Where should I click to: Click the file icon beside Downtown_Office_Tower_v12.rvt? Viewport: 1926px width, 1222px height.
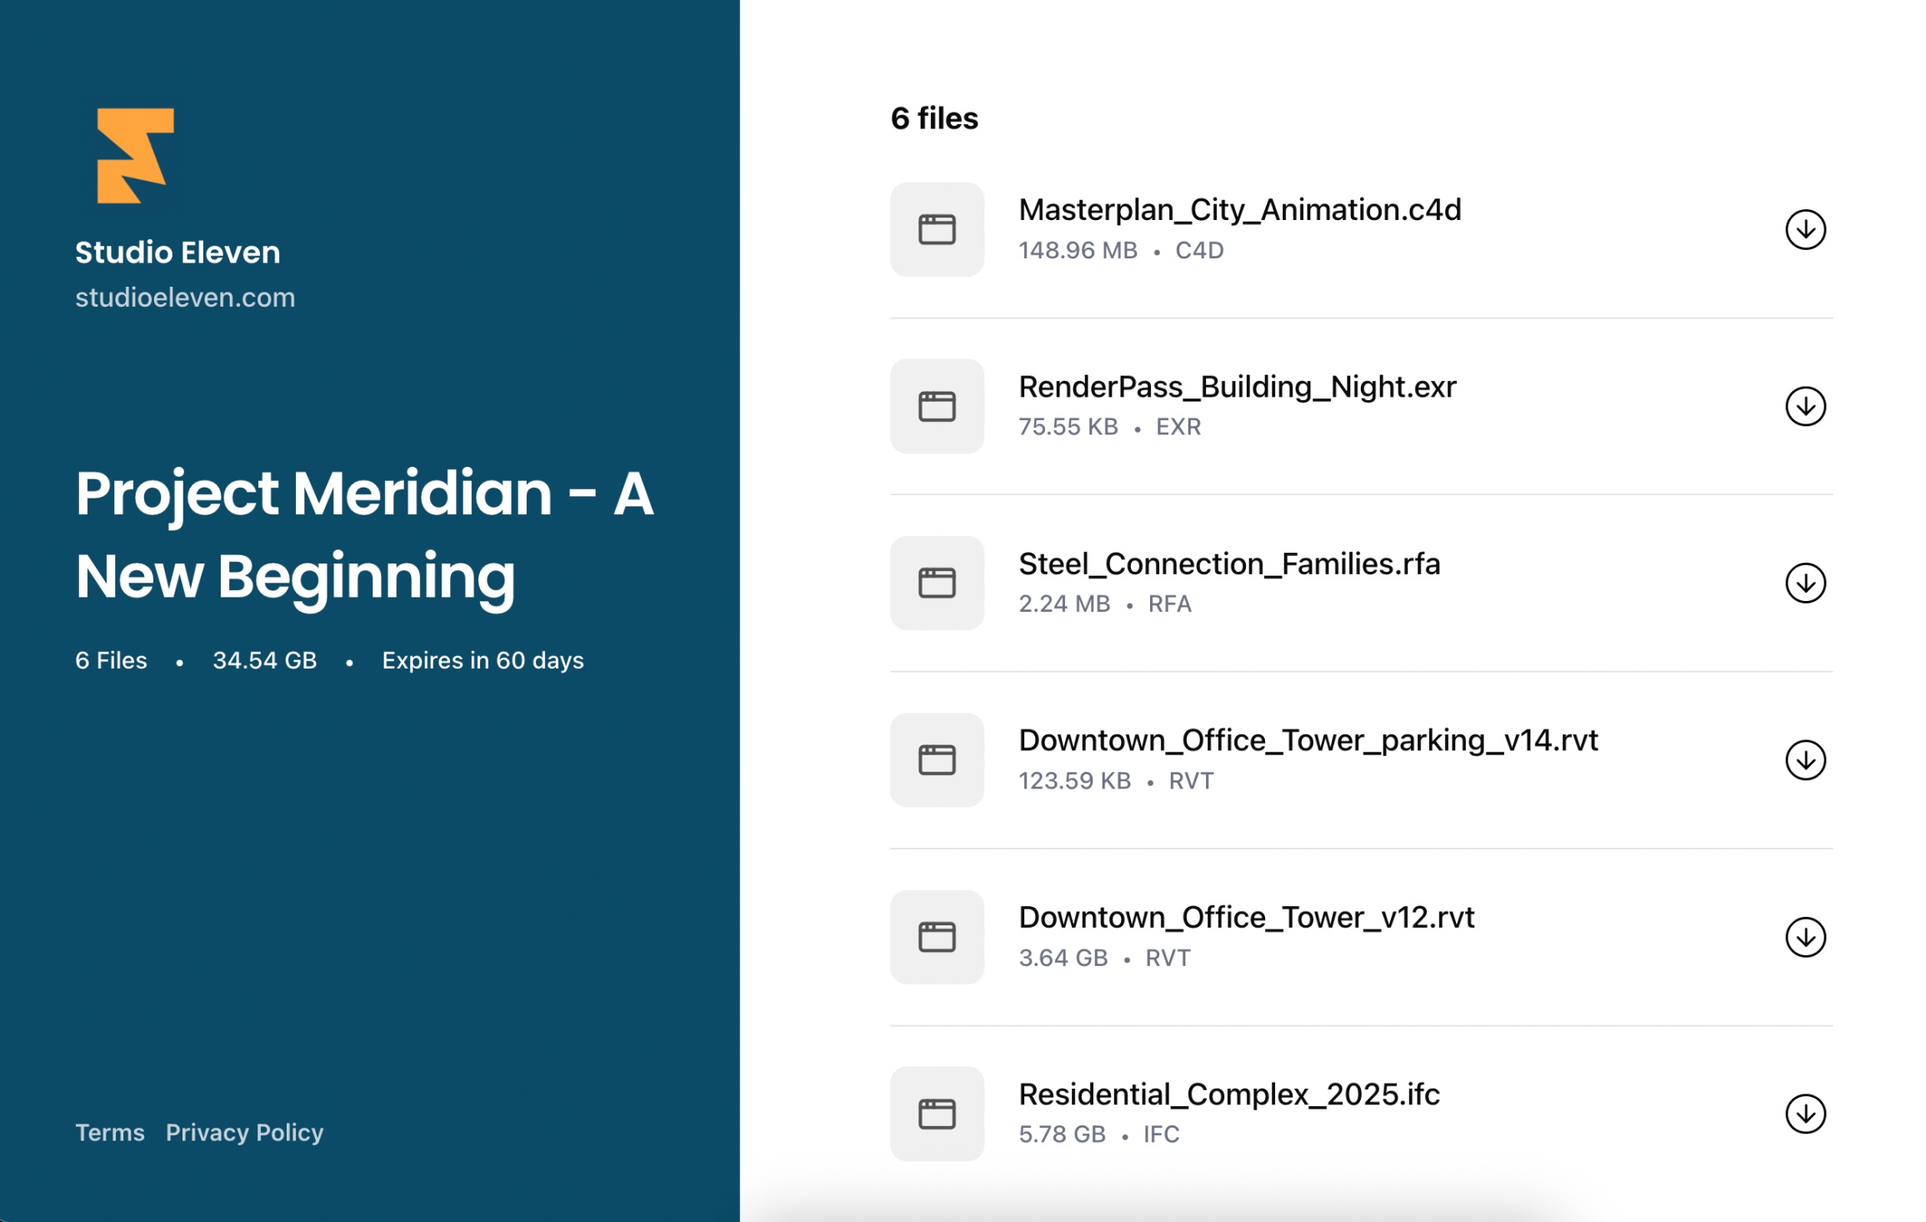pyautogui.click(x=936, y=937)
